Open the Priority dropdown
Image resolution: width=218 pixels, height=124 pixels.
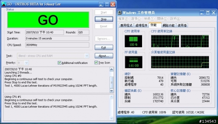tap(27, 63)
